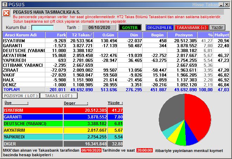Click the red X close icon beside PEGASUS
The image size is (232, 159).
[6, 13]
